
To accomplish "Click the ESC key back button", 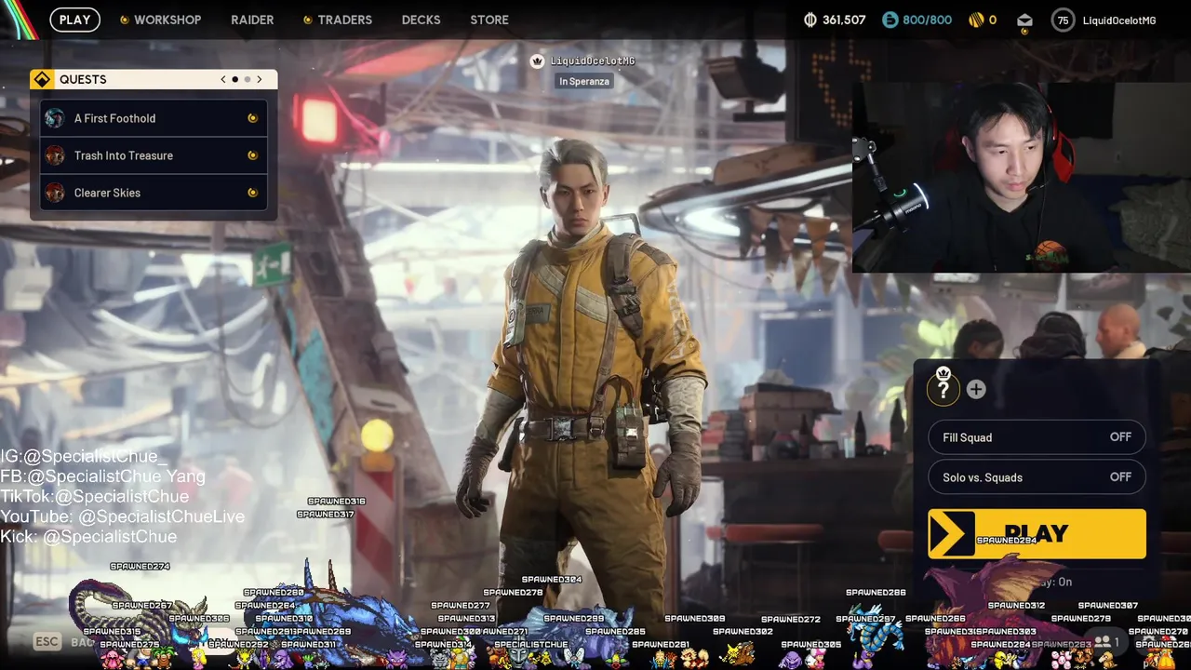I will coord(47,641).
